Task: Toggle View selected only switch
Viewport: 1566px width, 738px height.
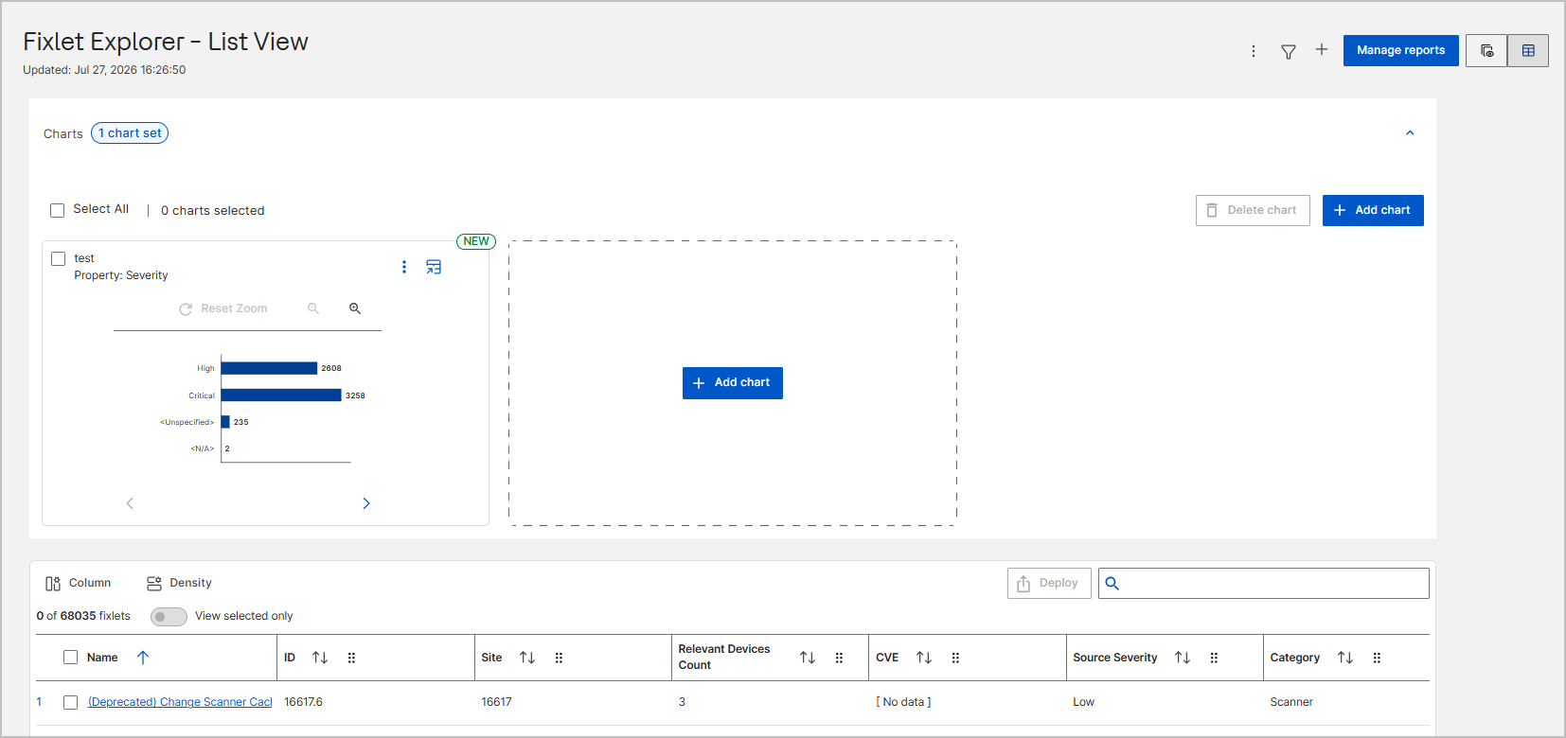Action: tap(169, 617)
